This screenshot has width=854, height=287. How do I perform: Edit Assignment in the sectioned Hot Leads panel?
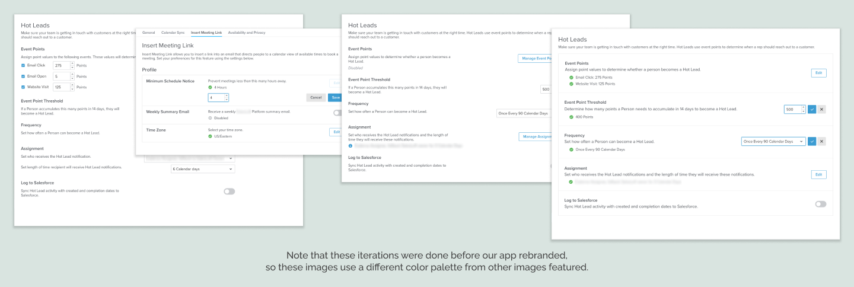point(818,174)
